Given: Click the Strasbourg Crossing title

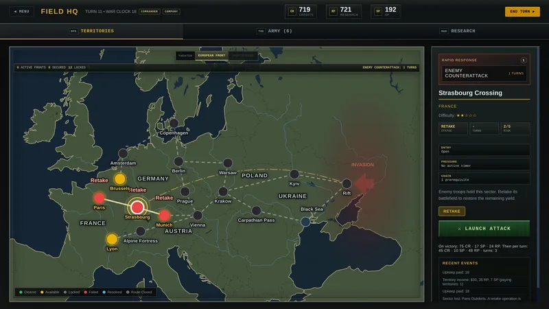Looking at the screenshot, I should [x=470, y=93].
